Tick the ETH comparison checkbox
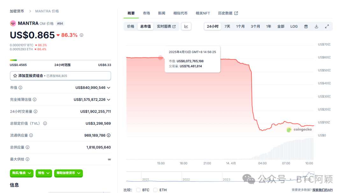344x193 pixels. [155, 190]
